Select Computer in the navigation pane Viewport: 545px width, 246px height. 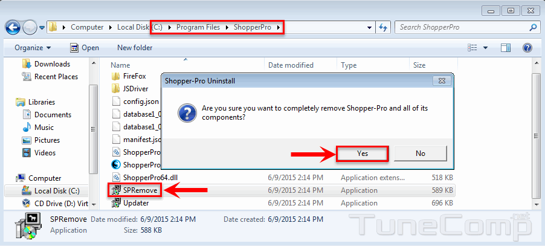tap(45, 178)
